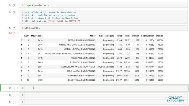Click the Rank column header
This screenshot has width=189, height=106.
(27, 36)
